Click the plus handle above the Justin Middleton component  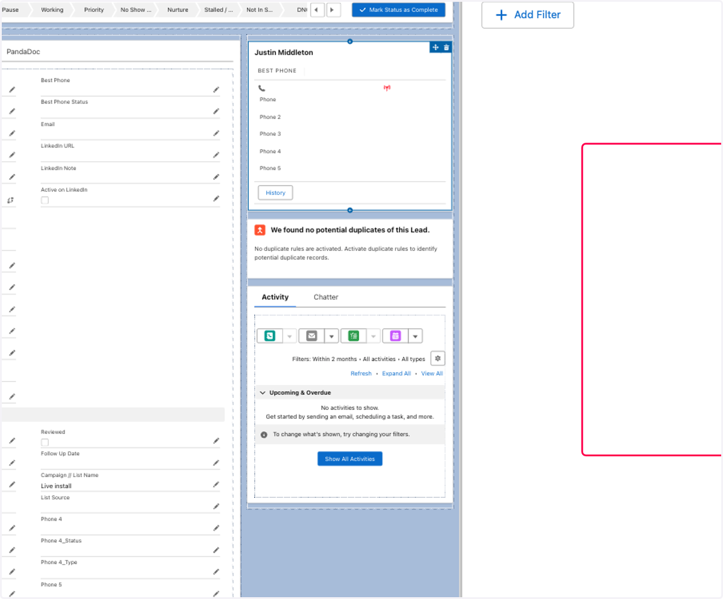pyautogui.click(x=350, y=42)
